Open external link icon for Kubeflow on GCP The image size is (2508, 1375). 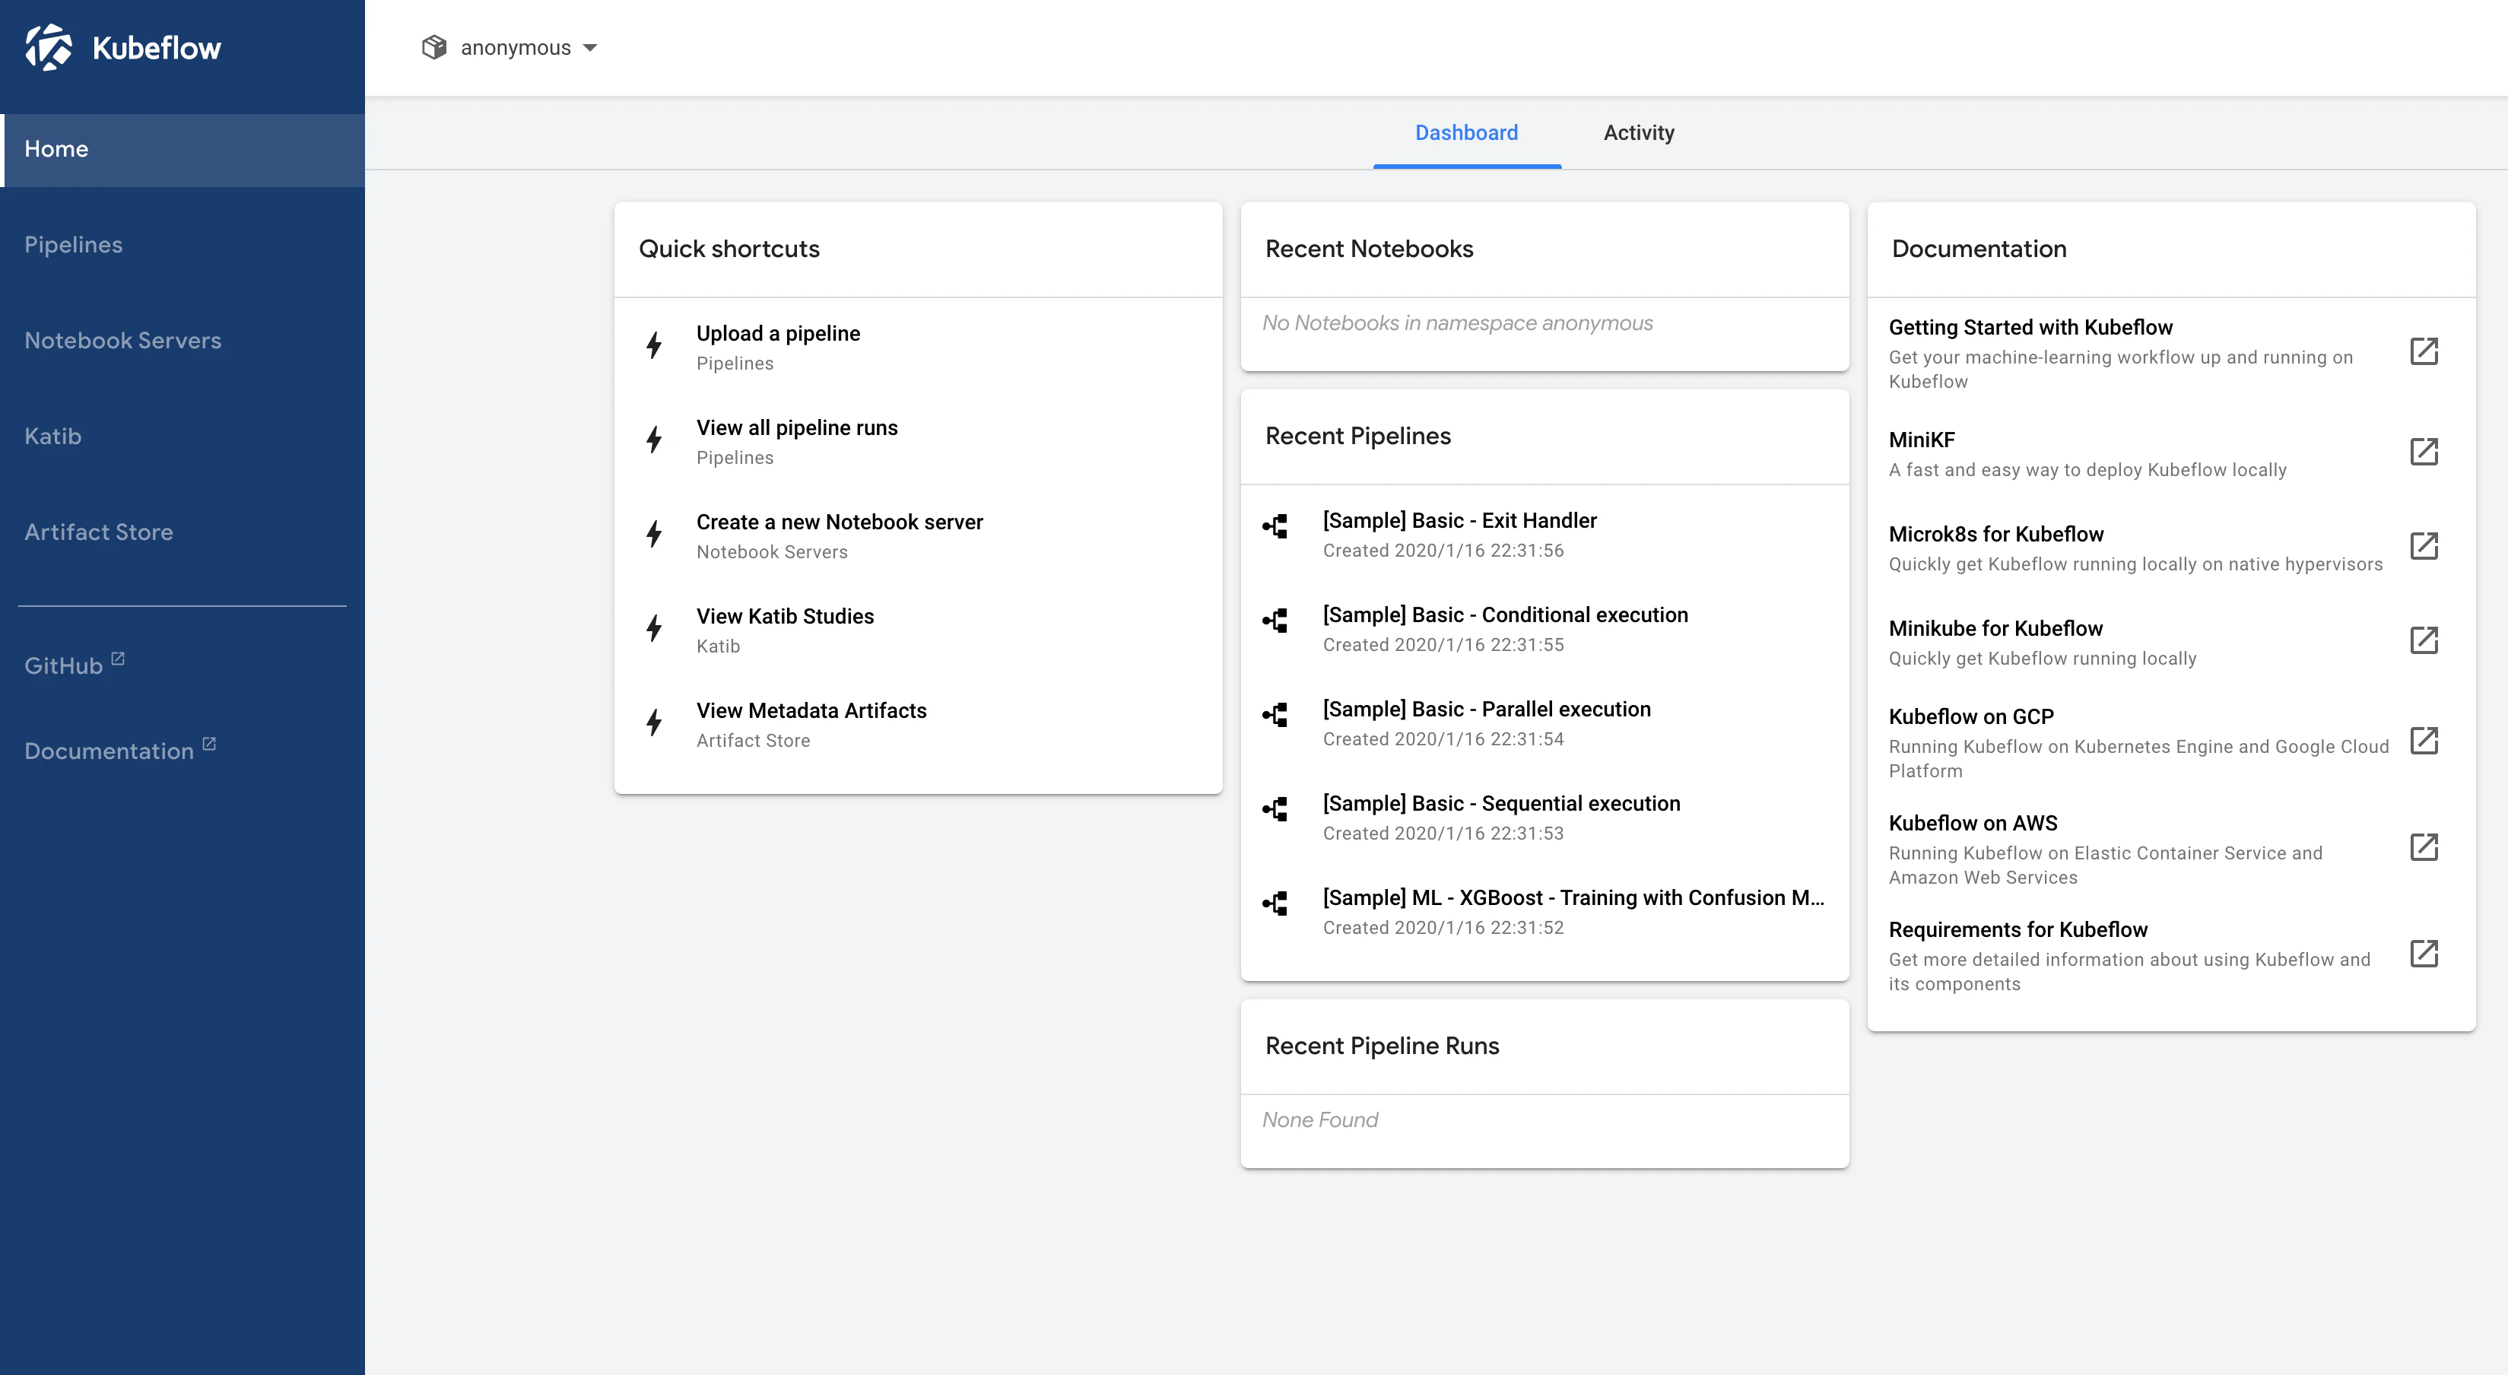[2424, 741]
